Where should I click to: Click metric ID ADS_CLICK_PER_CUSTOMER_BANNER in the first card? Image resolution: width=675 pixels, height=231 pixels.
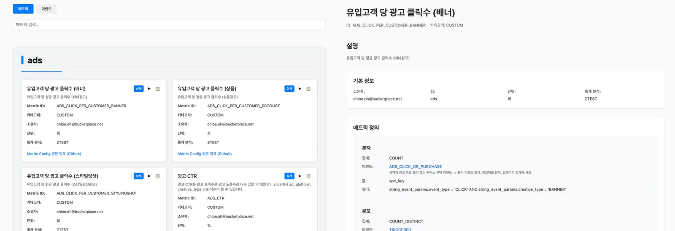[x=92, y=106]
